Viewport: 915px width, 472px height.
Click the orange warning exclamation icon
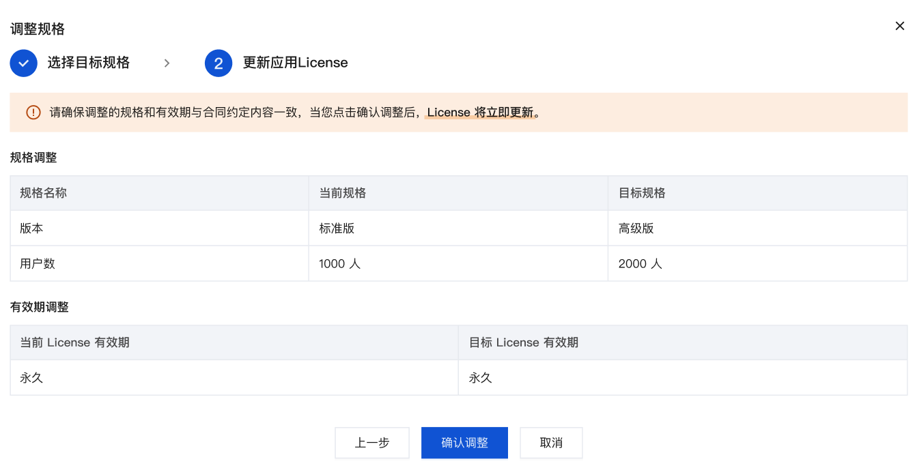(x=33, y=113)
